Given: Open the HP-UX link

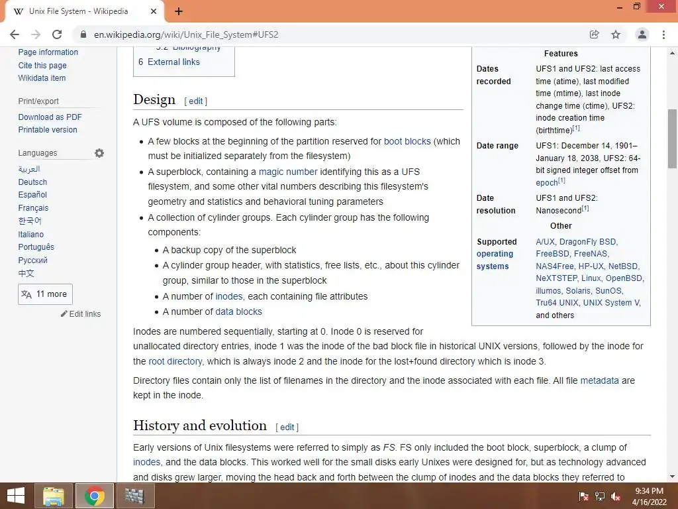Looking at the screenshot, I should tap(591, 266).
